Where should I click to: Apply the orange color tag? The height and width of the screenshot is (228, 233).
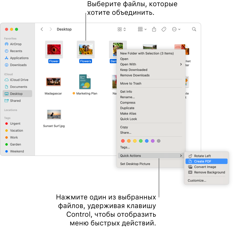pos(129,141)
